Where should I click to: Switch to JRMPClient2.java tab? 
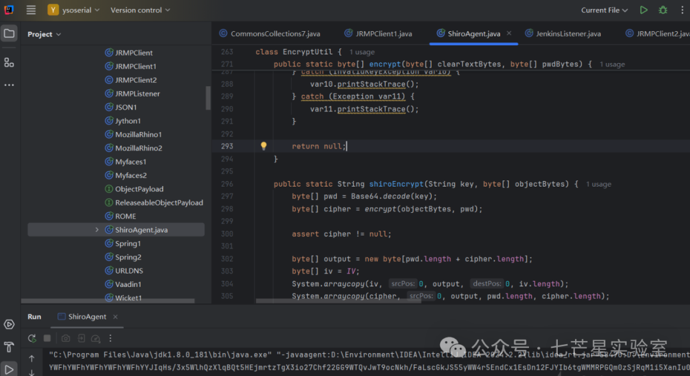658,33
